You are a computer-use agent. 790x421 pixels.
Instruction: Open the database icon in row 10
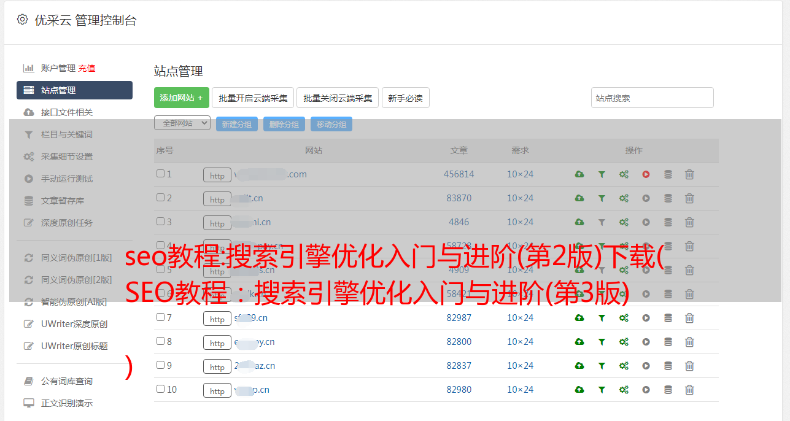[x=668, y=390]
